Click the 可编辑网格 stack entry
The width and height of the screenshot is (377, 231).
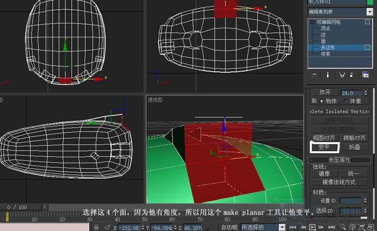click(x=329, y=22)
